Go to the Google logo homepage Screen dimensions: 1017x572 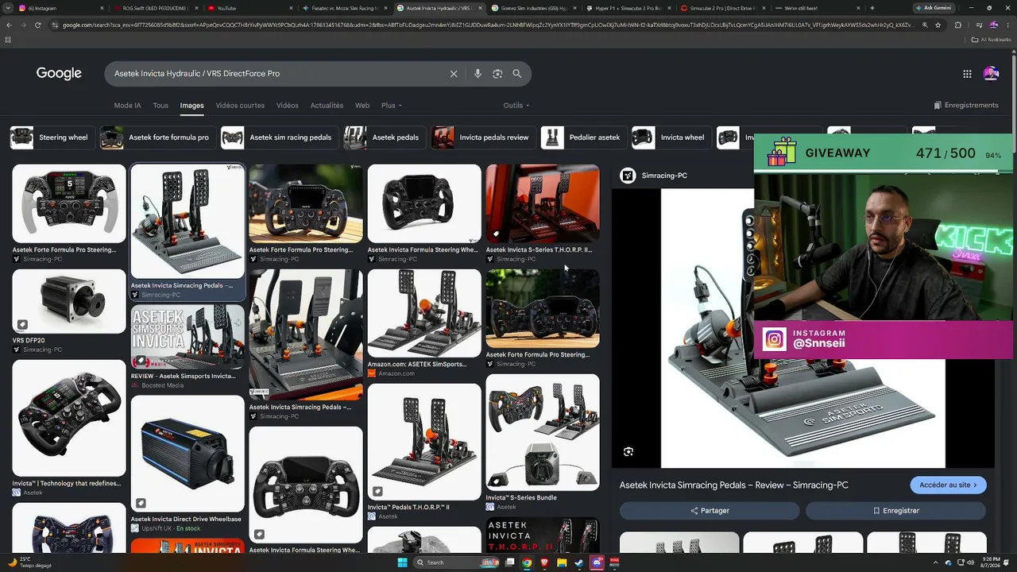tap(59, 73)
